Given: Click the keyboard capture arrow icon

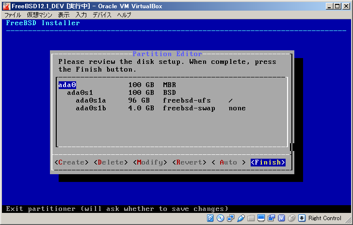Looking at the screenshot, I should point(302,218).
